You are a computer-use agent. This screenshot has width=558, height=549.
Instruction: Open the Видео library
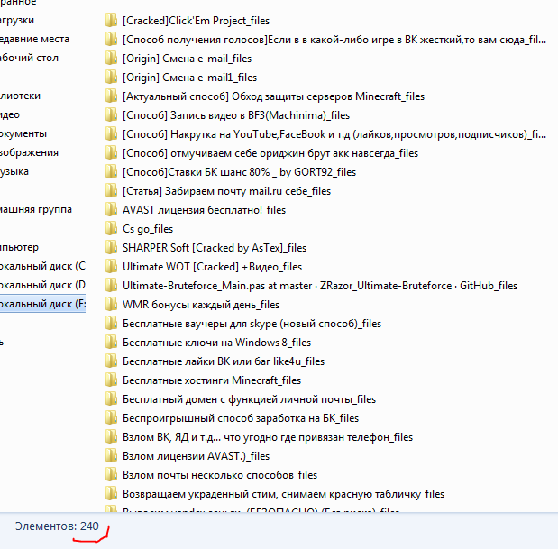(10, 114)
